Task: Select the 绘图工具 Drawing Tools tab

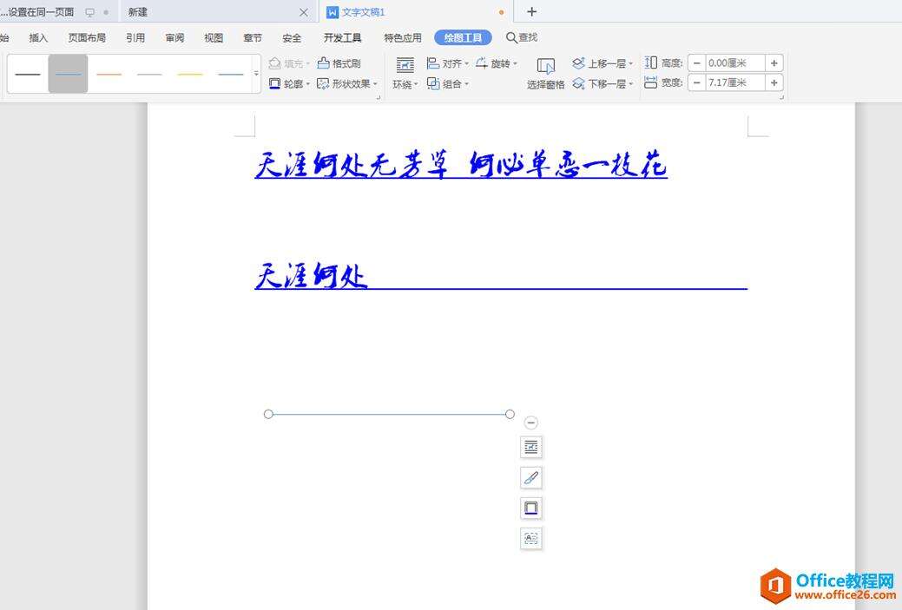Action: (x=463, y=38)
